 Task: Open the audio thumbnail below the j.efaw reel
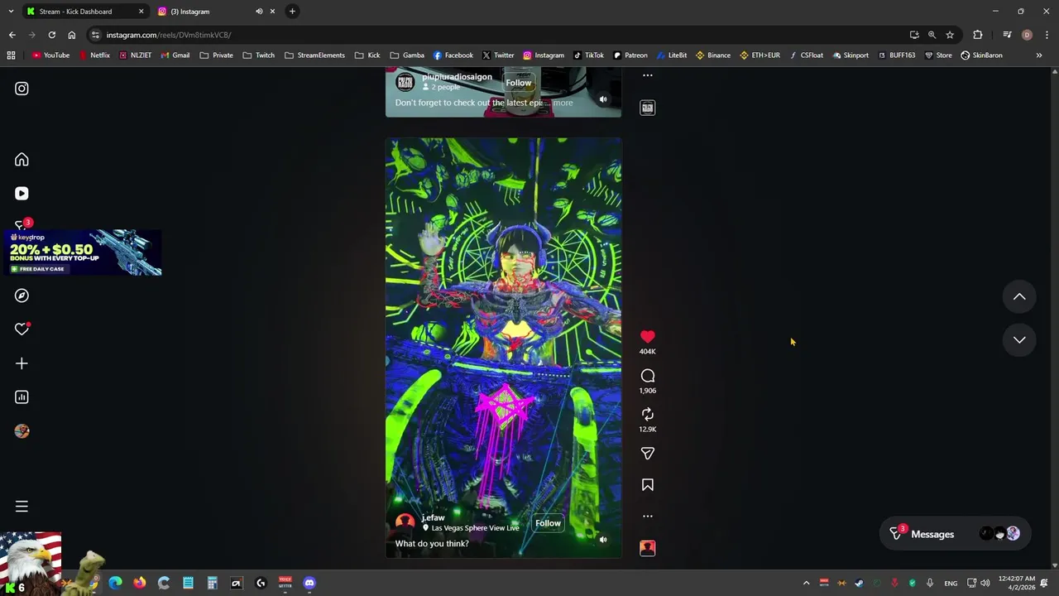(648, 548)
